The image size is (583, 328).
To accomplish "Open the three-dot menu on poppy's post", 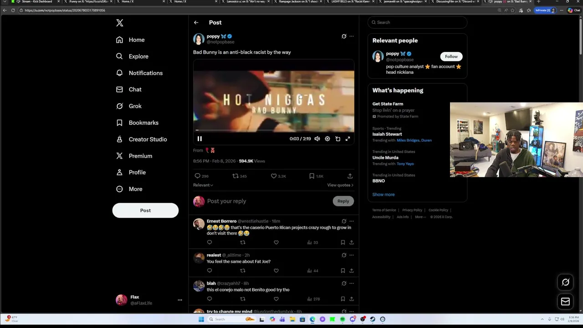I will pyautogui.click(x=352, y=36).
